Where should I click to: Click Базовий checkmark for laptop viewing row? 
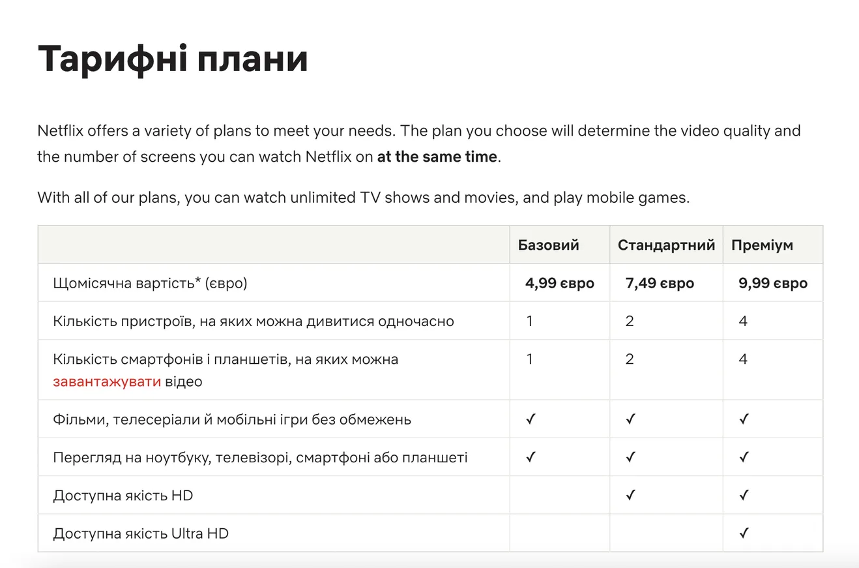(531, 457)
